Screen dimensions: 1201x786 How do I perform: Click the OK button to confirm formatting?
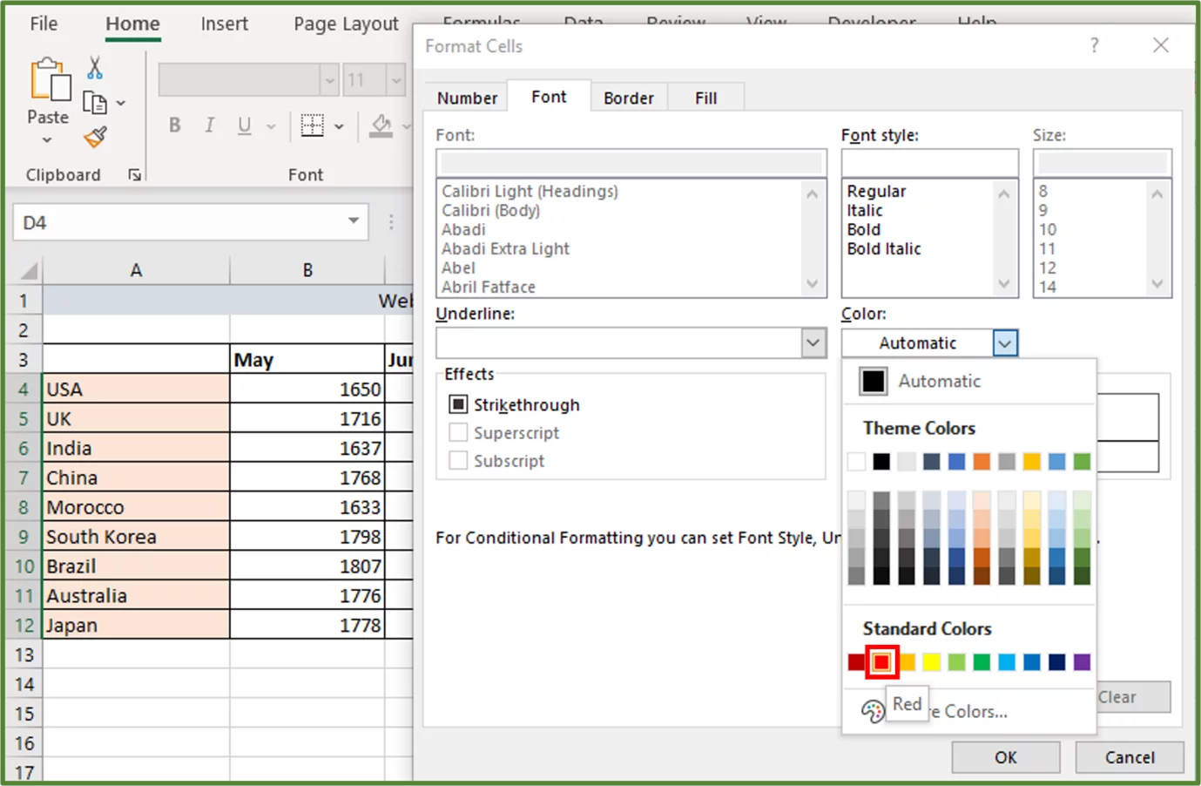[x=1005, y=757]
